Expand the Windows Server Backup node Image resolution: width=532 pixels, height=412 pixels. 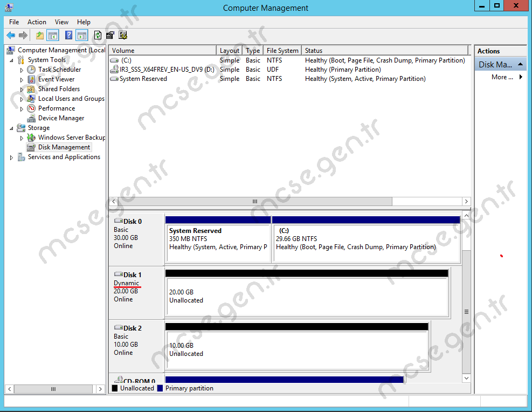pyautogui.click(x=22, y=138)
